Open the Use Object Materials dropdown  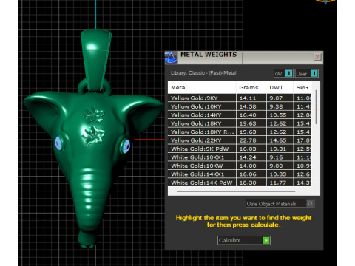[x=280, y=204]
